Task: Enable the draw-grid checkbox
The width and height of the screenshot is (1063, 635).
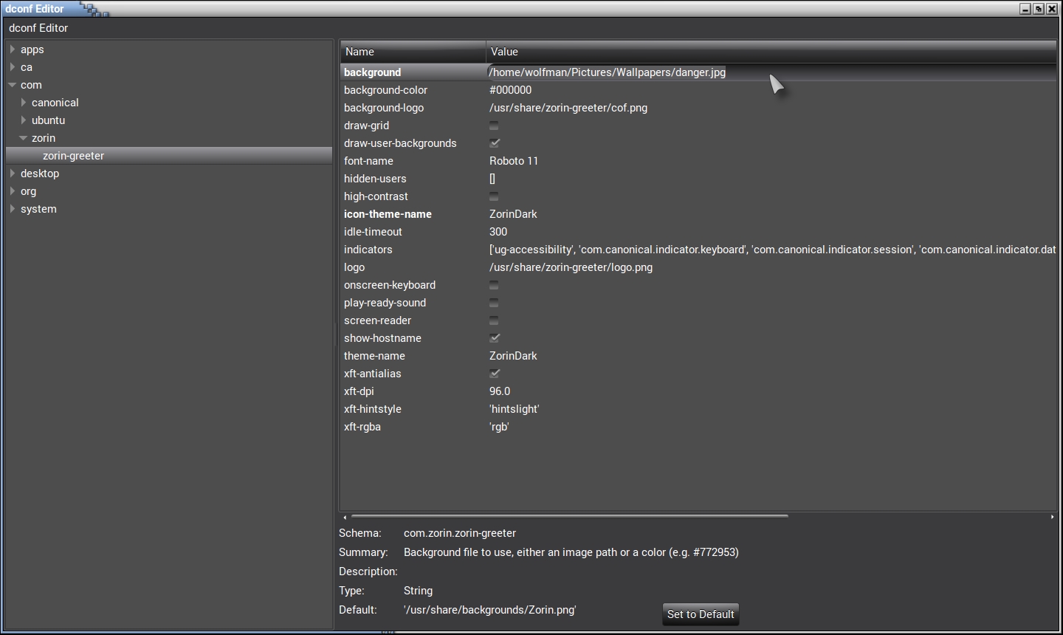Action: click(494, 126)
